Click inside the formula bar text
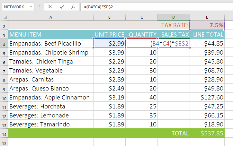Image resolution: width=233 pixels, height=146 pixels. (x=145, y=6)
